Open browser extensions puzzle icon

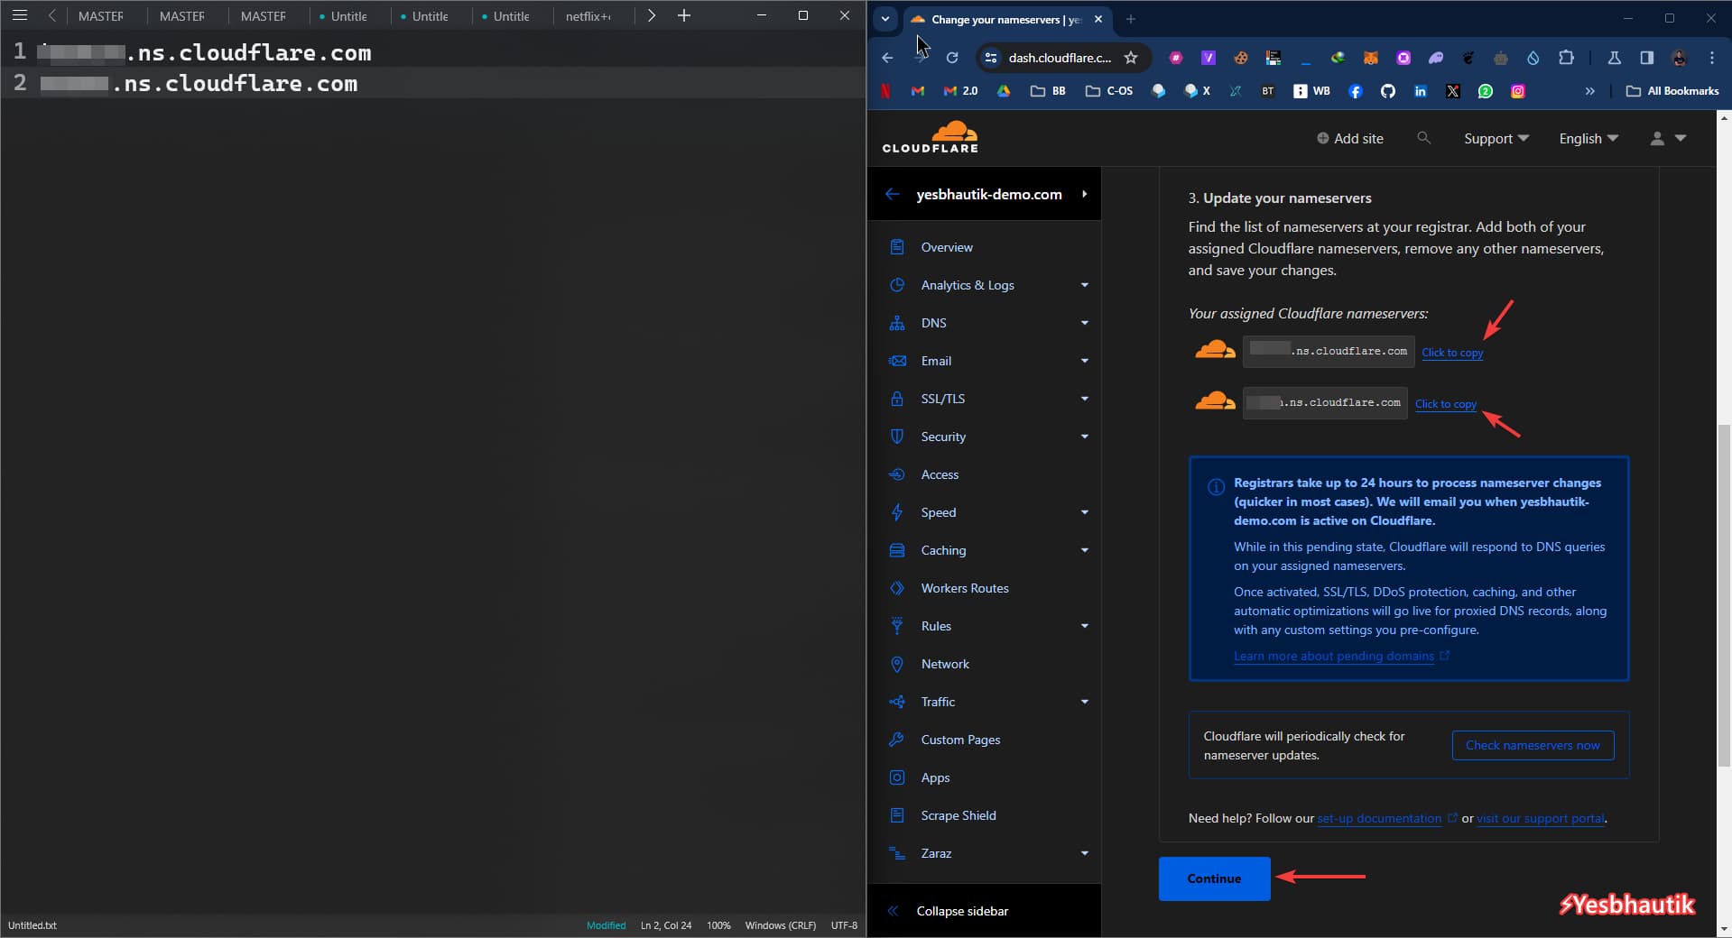click(1566, 58)
